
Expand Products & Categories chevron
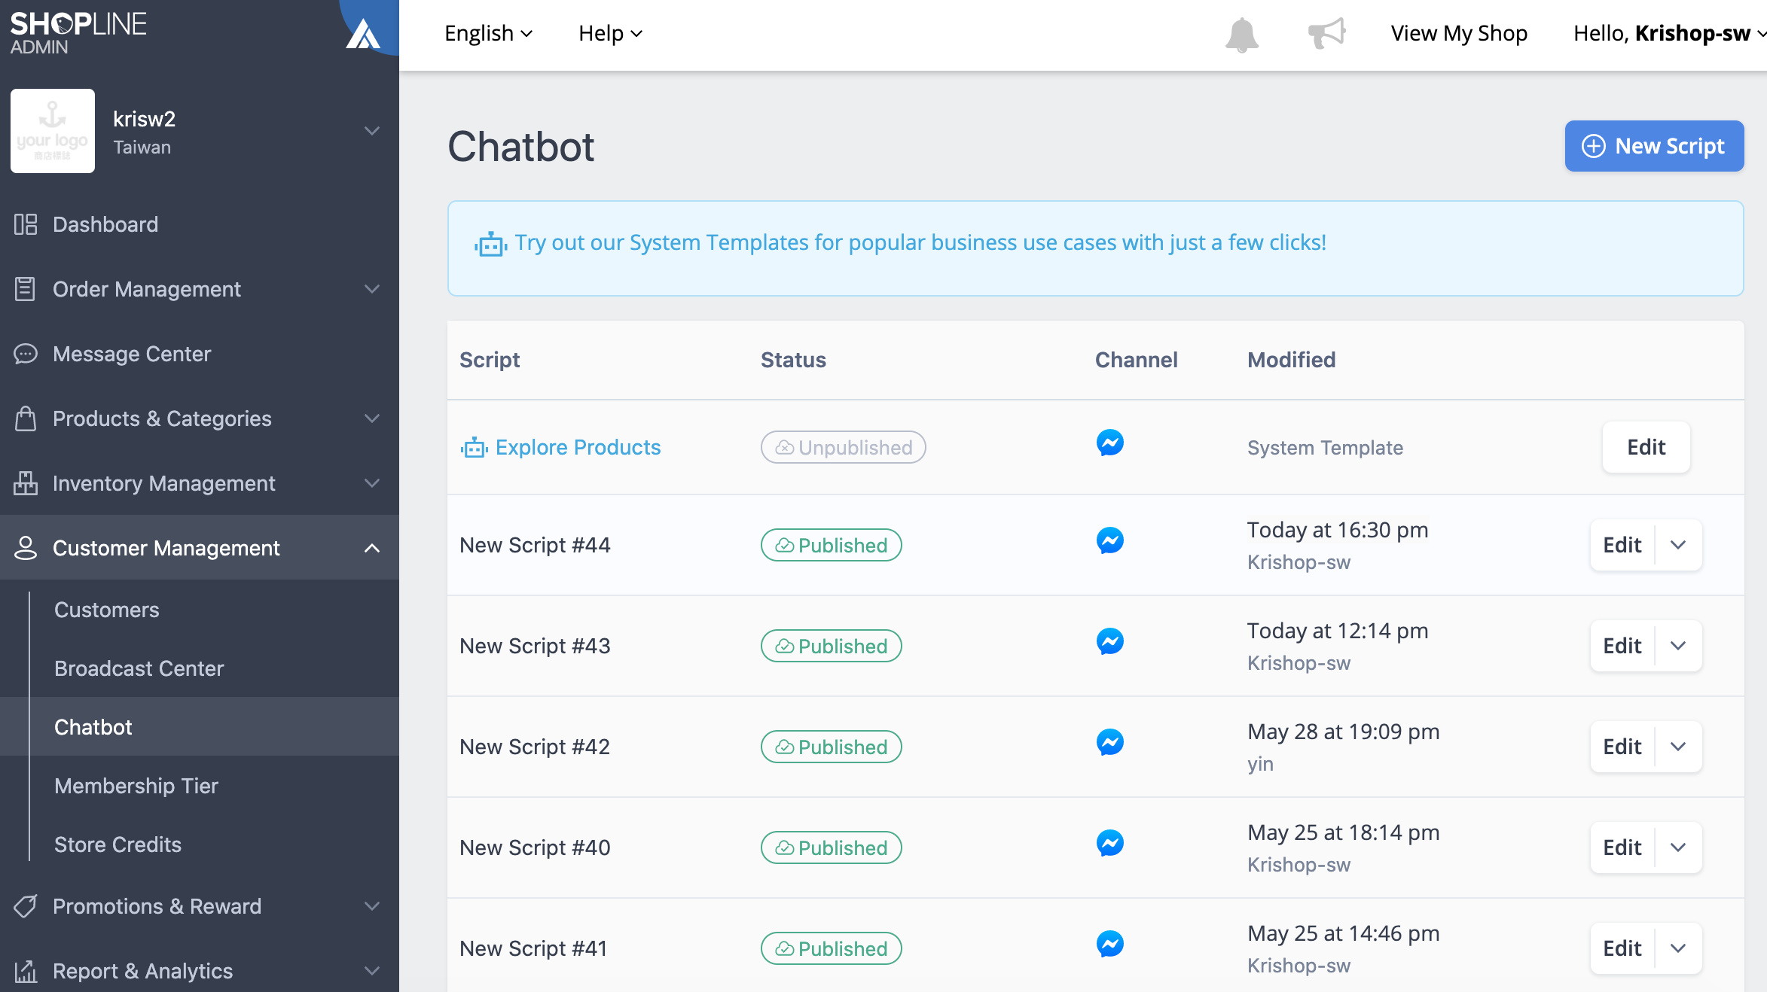tap(372, 418)
